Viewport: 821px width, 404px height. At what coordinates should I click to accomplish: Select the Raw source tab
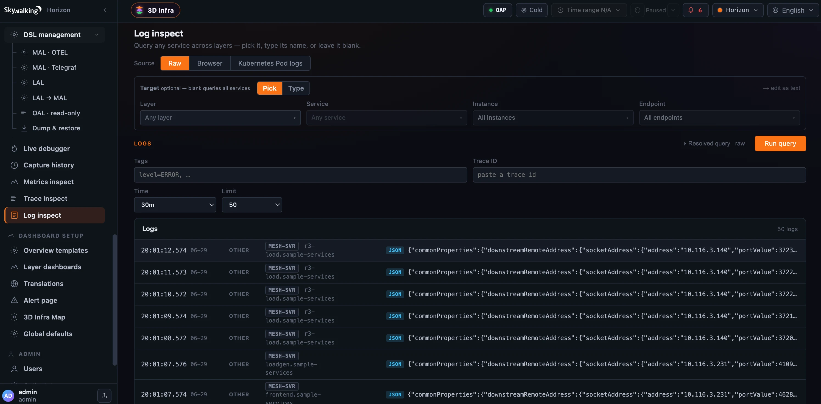(175, 63)
